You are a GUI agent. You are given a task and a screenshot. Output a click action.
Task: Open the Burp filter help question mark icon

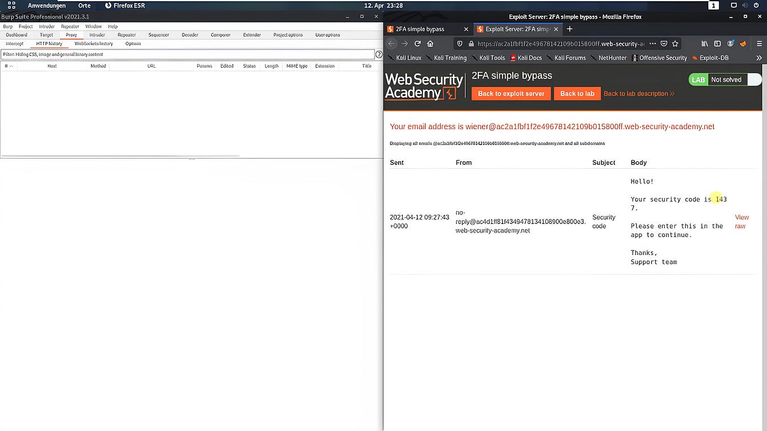click(x=379, y=54)
